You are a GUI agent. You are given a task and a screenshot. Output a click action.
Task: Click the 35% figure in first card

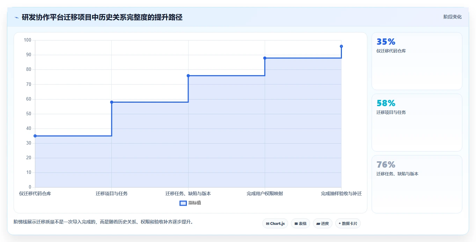point(386,42)
